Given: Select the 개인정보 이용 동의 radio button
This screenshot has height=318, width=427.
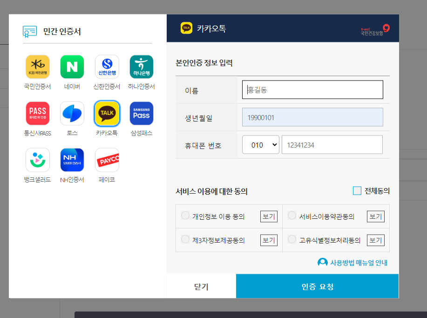Looking at the screenshot, I should 184,215.
